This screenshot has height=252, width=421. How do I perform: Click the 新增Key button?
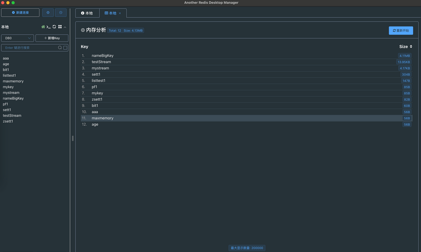click(x=52, y=38)
